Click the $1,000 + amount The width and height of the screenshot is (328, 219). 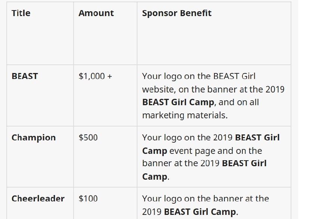95,76
